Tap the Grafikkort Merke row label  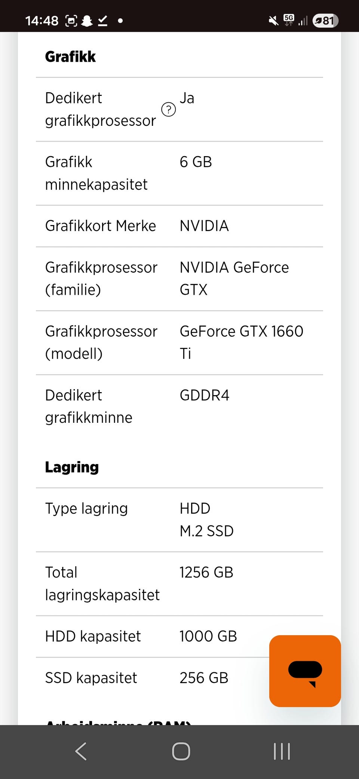(x=100, y=226)
